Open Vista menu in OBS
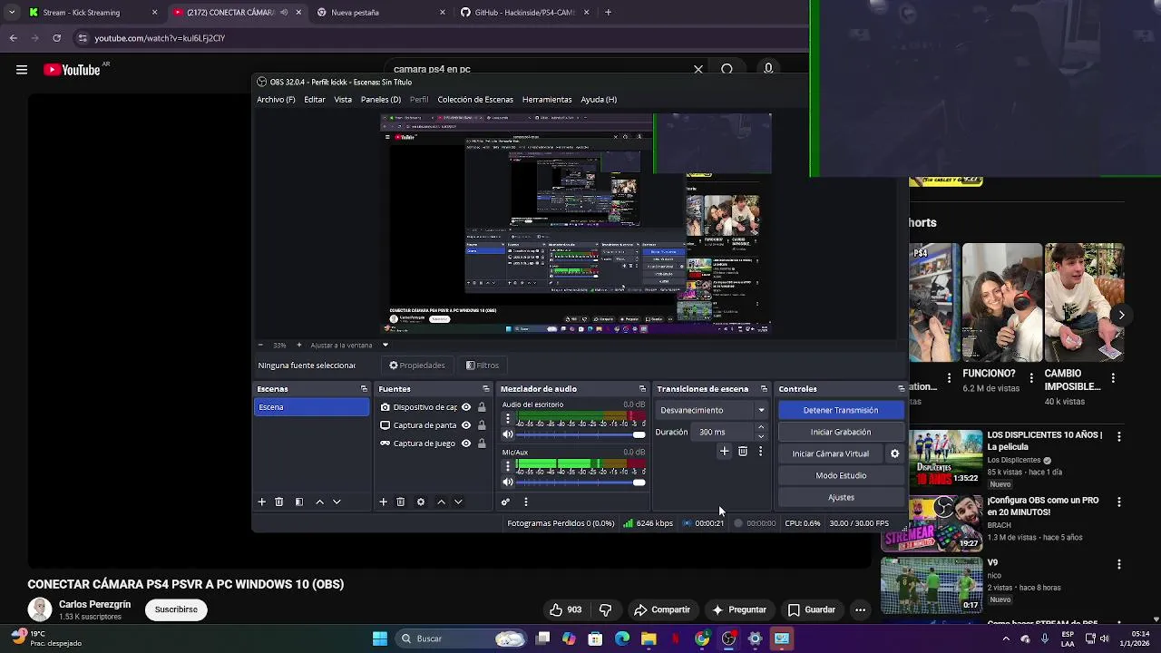Screen dimensions: 1161x653 point(343,100)
